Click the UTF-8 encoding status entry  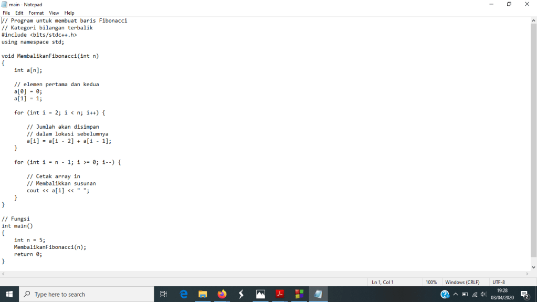click(499, 282)
